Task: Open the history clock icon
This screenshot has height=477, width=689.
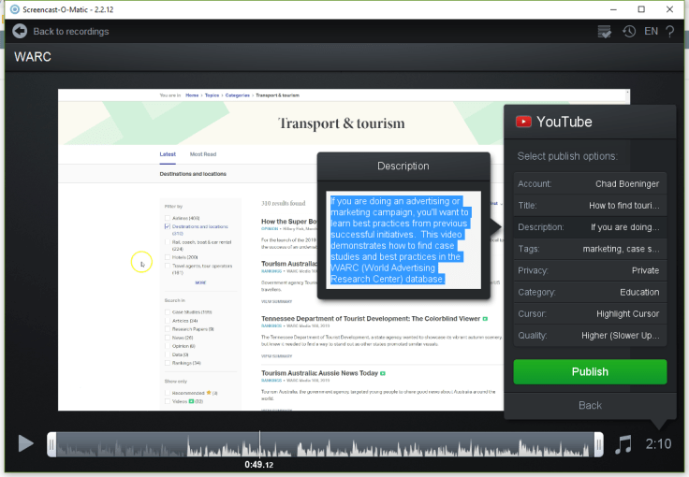Action: coord(629,31)
